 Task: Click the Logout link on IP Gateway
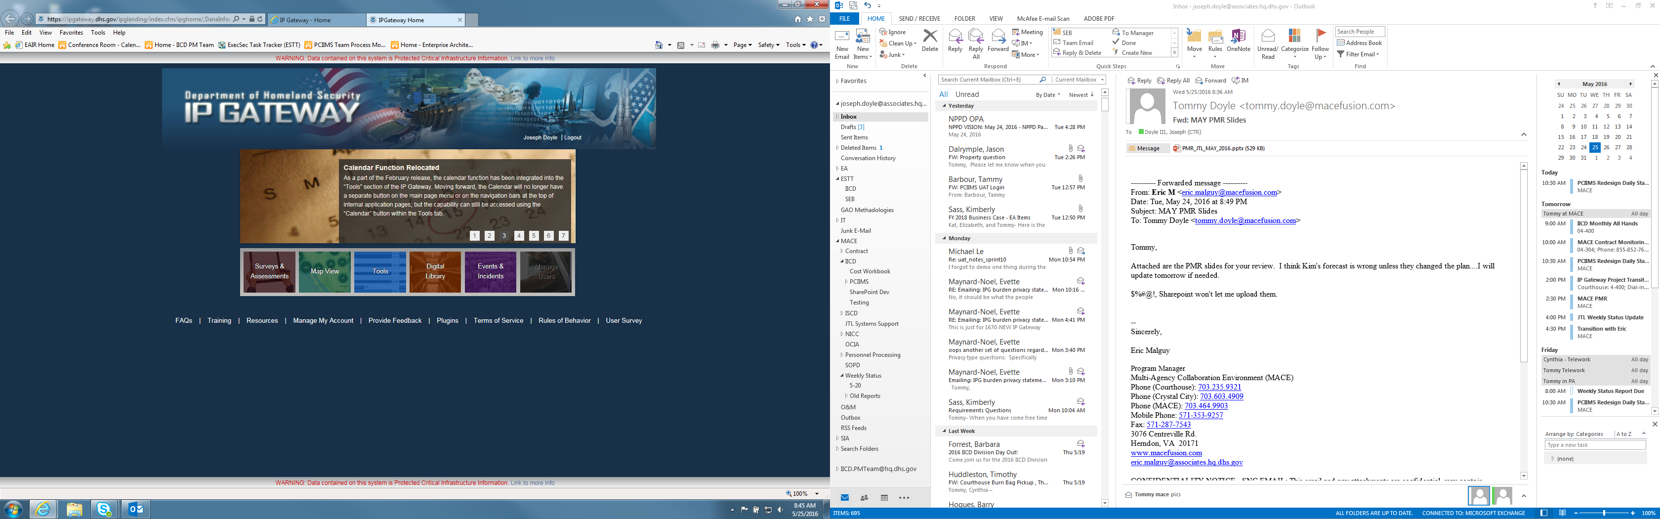coord(572,137)
